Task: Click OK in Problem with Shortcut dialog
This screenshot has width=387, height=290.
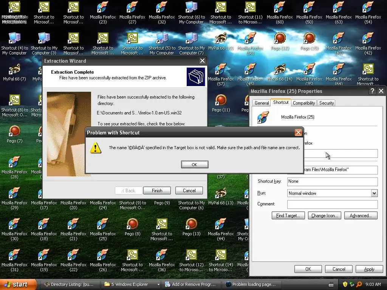Action: [x=195, y=165]
